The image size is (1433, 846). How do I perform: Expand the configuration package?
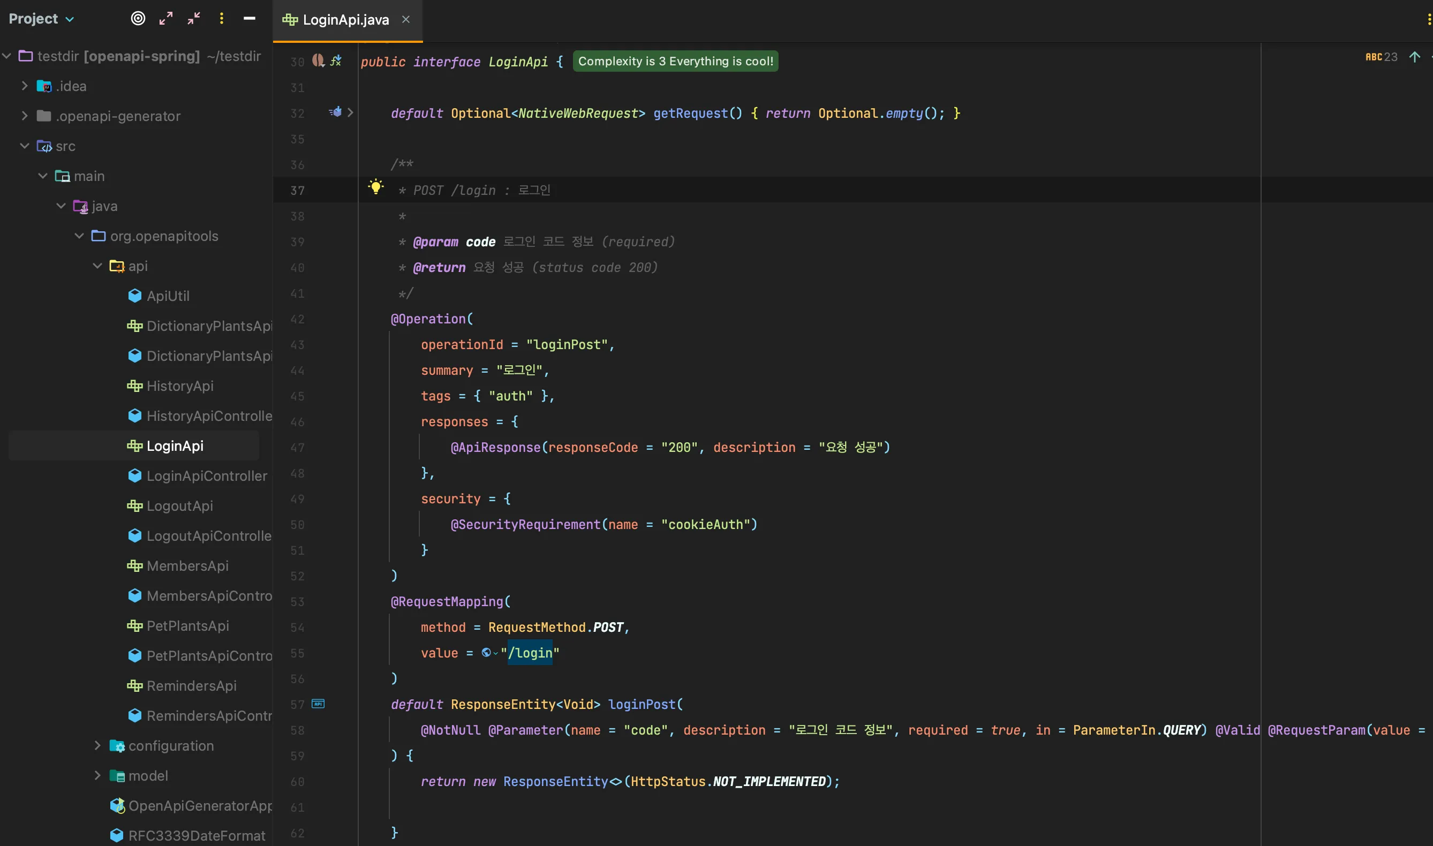[97, 746]
